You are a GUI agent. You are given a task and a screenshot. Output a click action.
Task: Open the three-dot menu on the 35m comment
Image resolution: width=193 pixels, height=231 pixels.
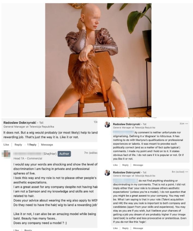point(187,124)
